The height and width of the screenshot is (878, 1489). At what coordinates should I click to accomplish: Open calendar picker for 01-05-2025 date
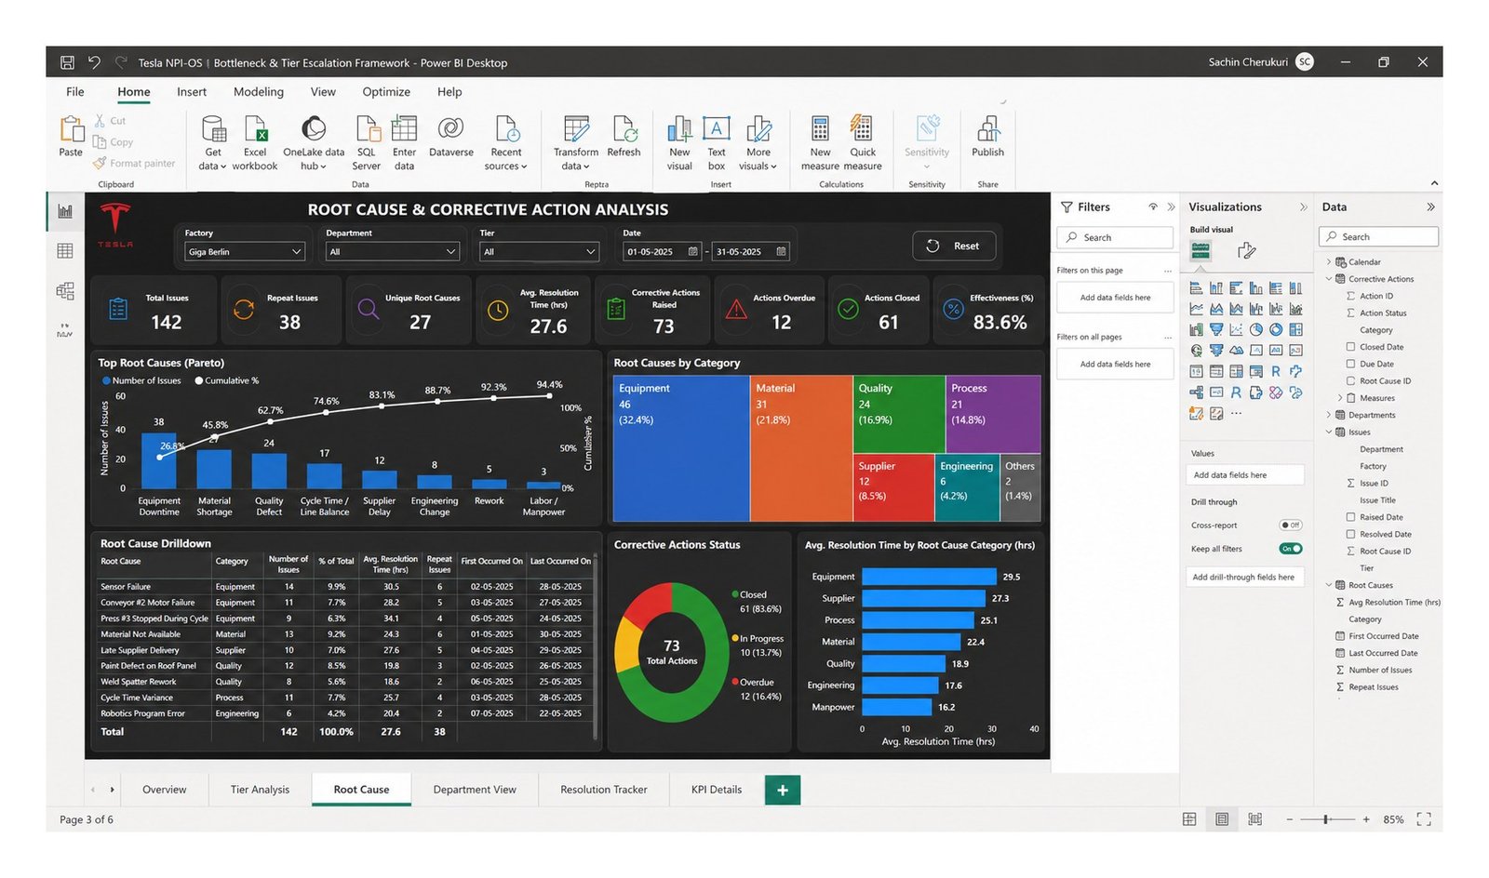point(692,251)
